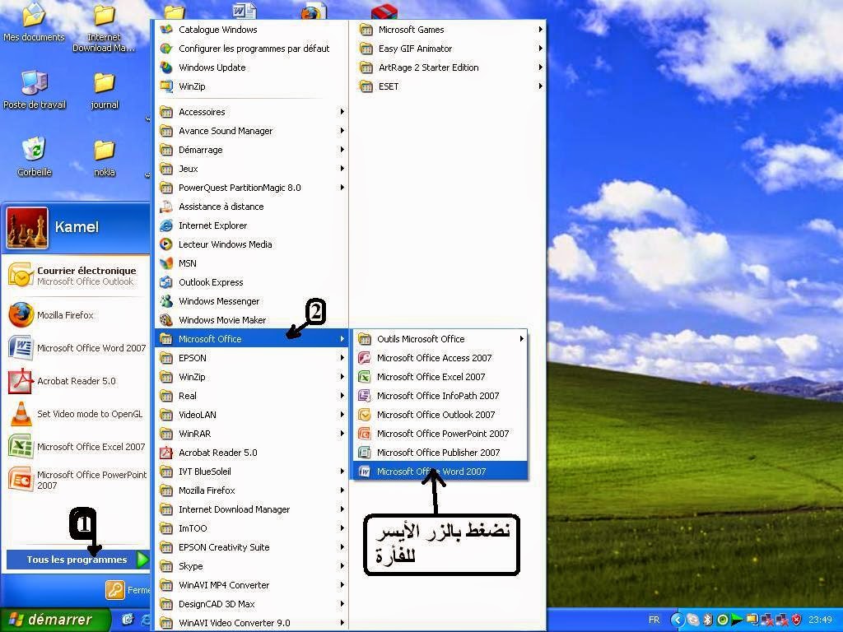This screenshot has width=843, height=632.
Task: Launch Microsoft Office Publisher 2007
Action: click(440, 453)
